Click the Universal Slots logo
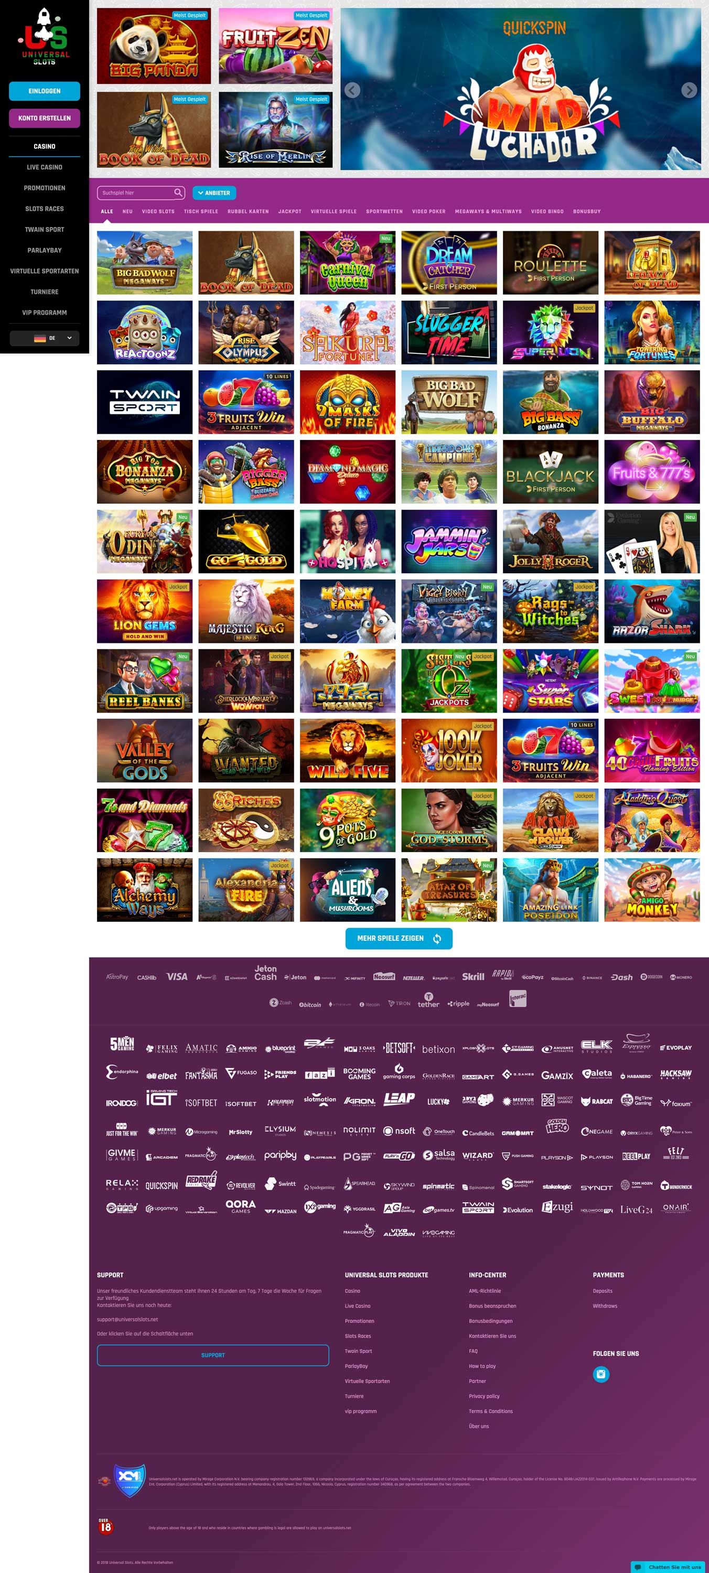 [45, 37]
